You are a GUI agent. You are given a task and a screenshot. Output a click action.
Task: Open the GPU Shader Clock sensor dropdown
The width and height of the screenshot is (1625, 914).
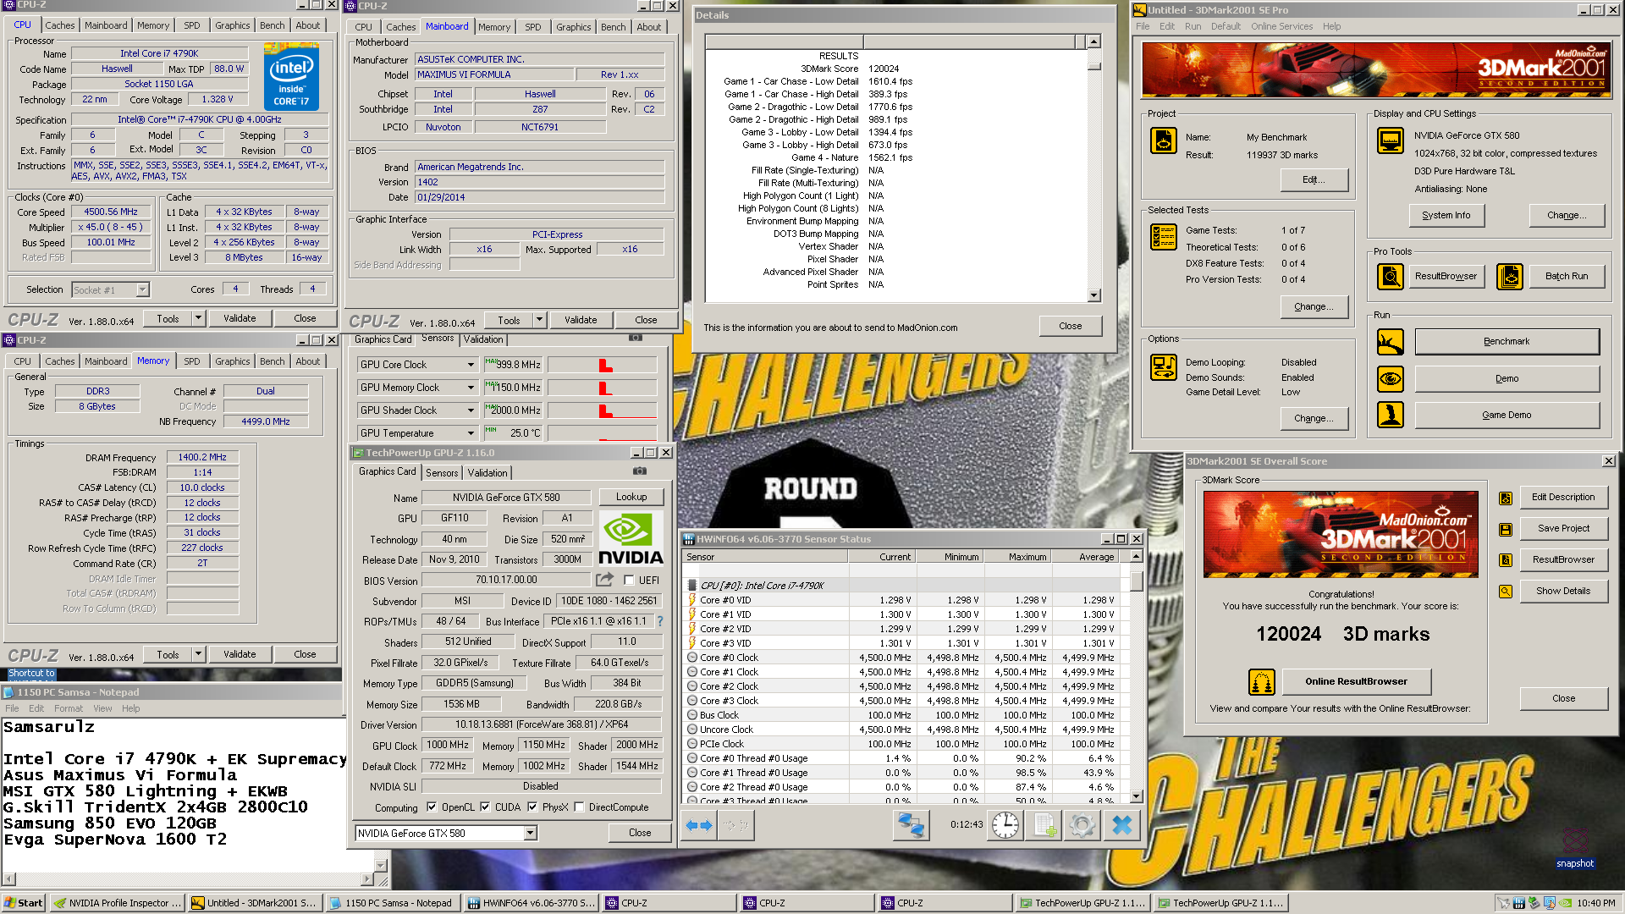tap(471, 410)
